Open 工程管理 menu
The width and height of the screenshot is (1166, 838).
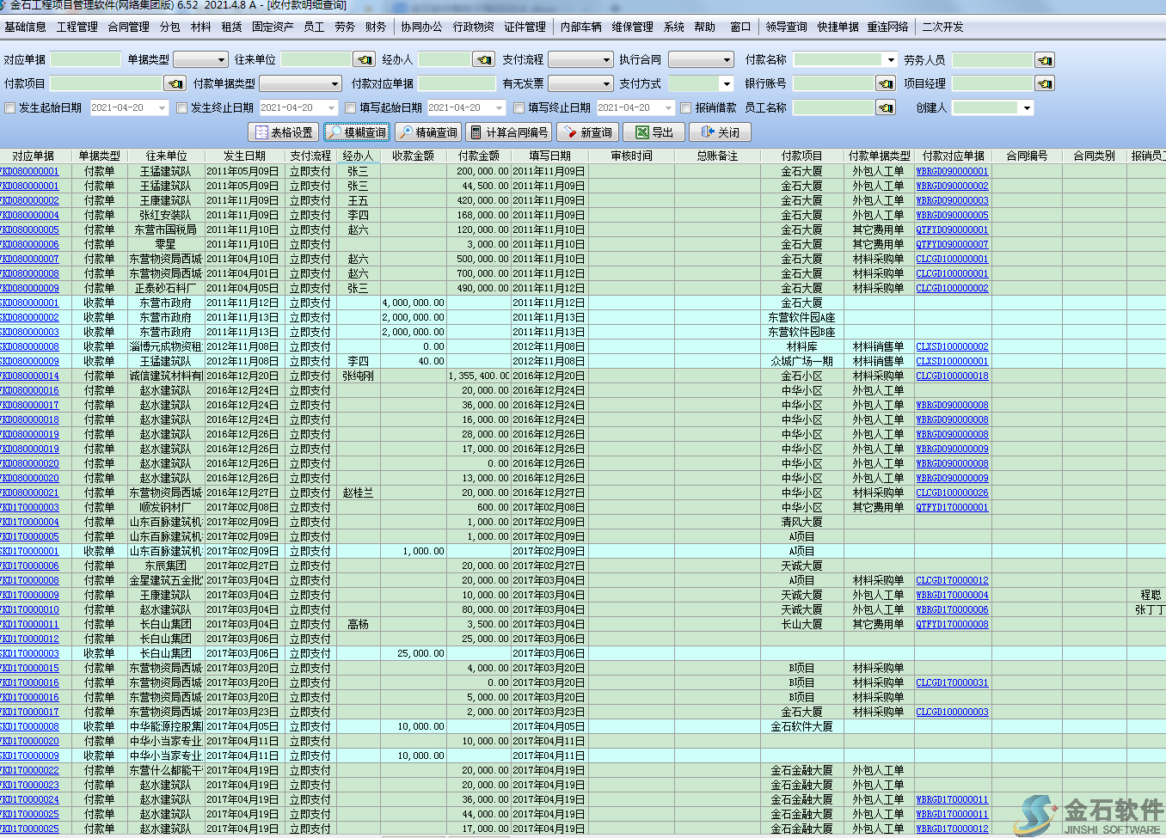tap(77, 27)
